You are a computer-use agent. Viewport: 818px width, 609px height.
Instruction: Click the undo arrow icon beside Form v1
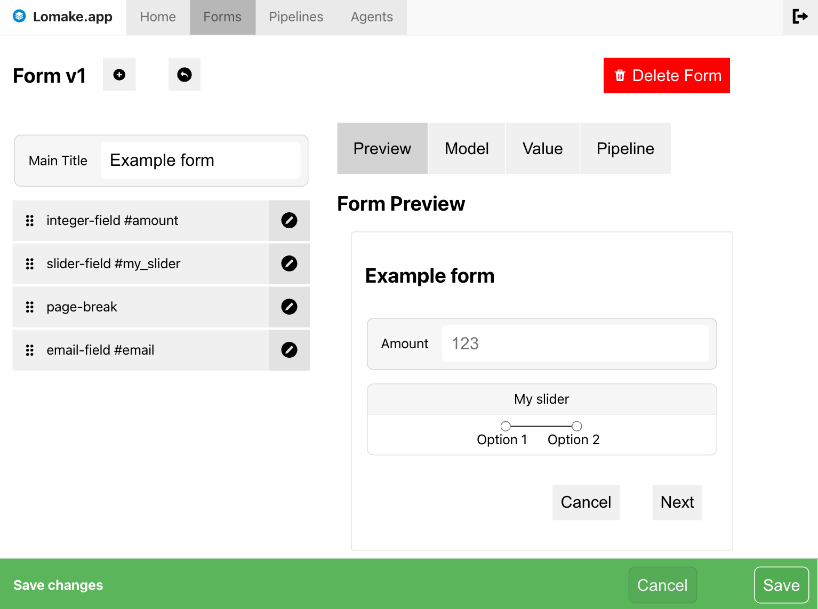pos(185,75)
